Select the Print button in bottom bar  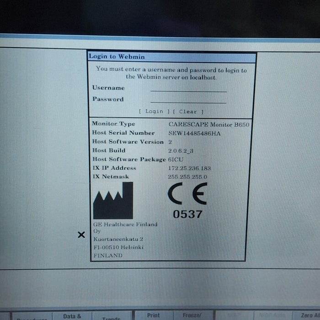click(x=154, y=315)
